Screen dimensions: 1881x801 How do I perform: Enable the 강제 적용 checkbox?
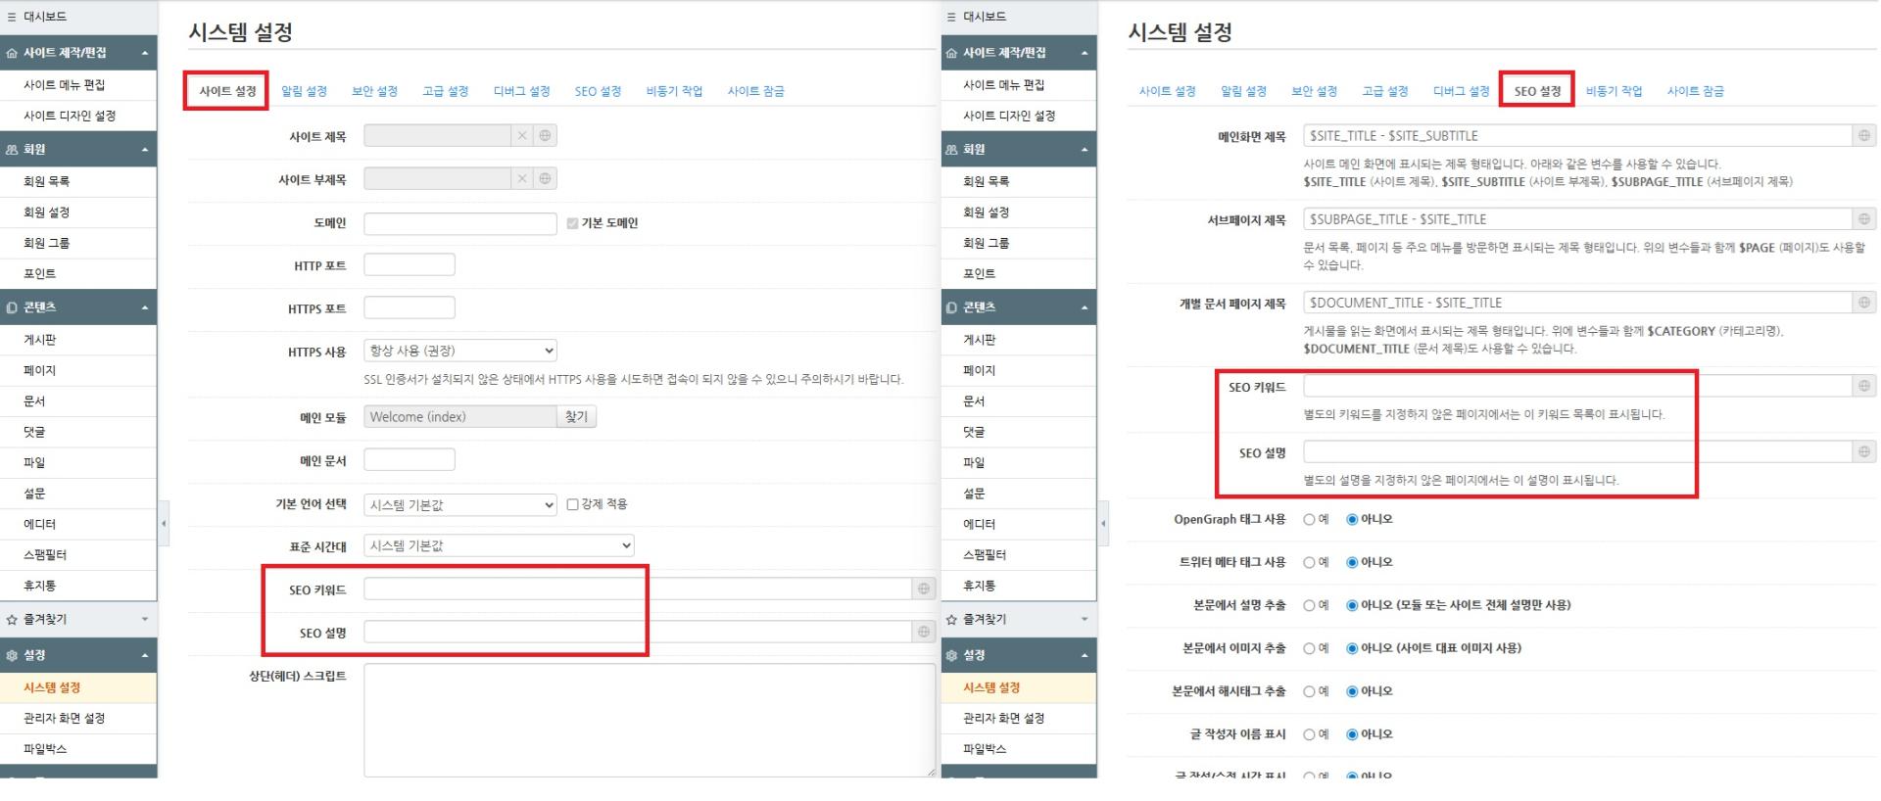coord(572,504)
